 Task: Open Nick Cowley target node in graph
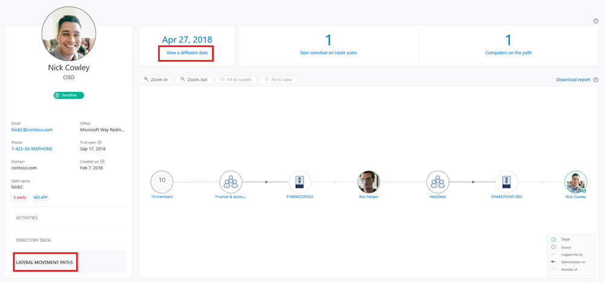576,182
